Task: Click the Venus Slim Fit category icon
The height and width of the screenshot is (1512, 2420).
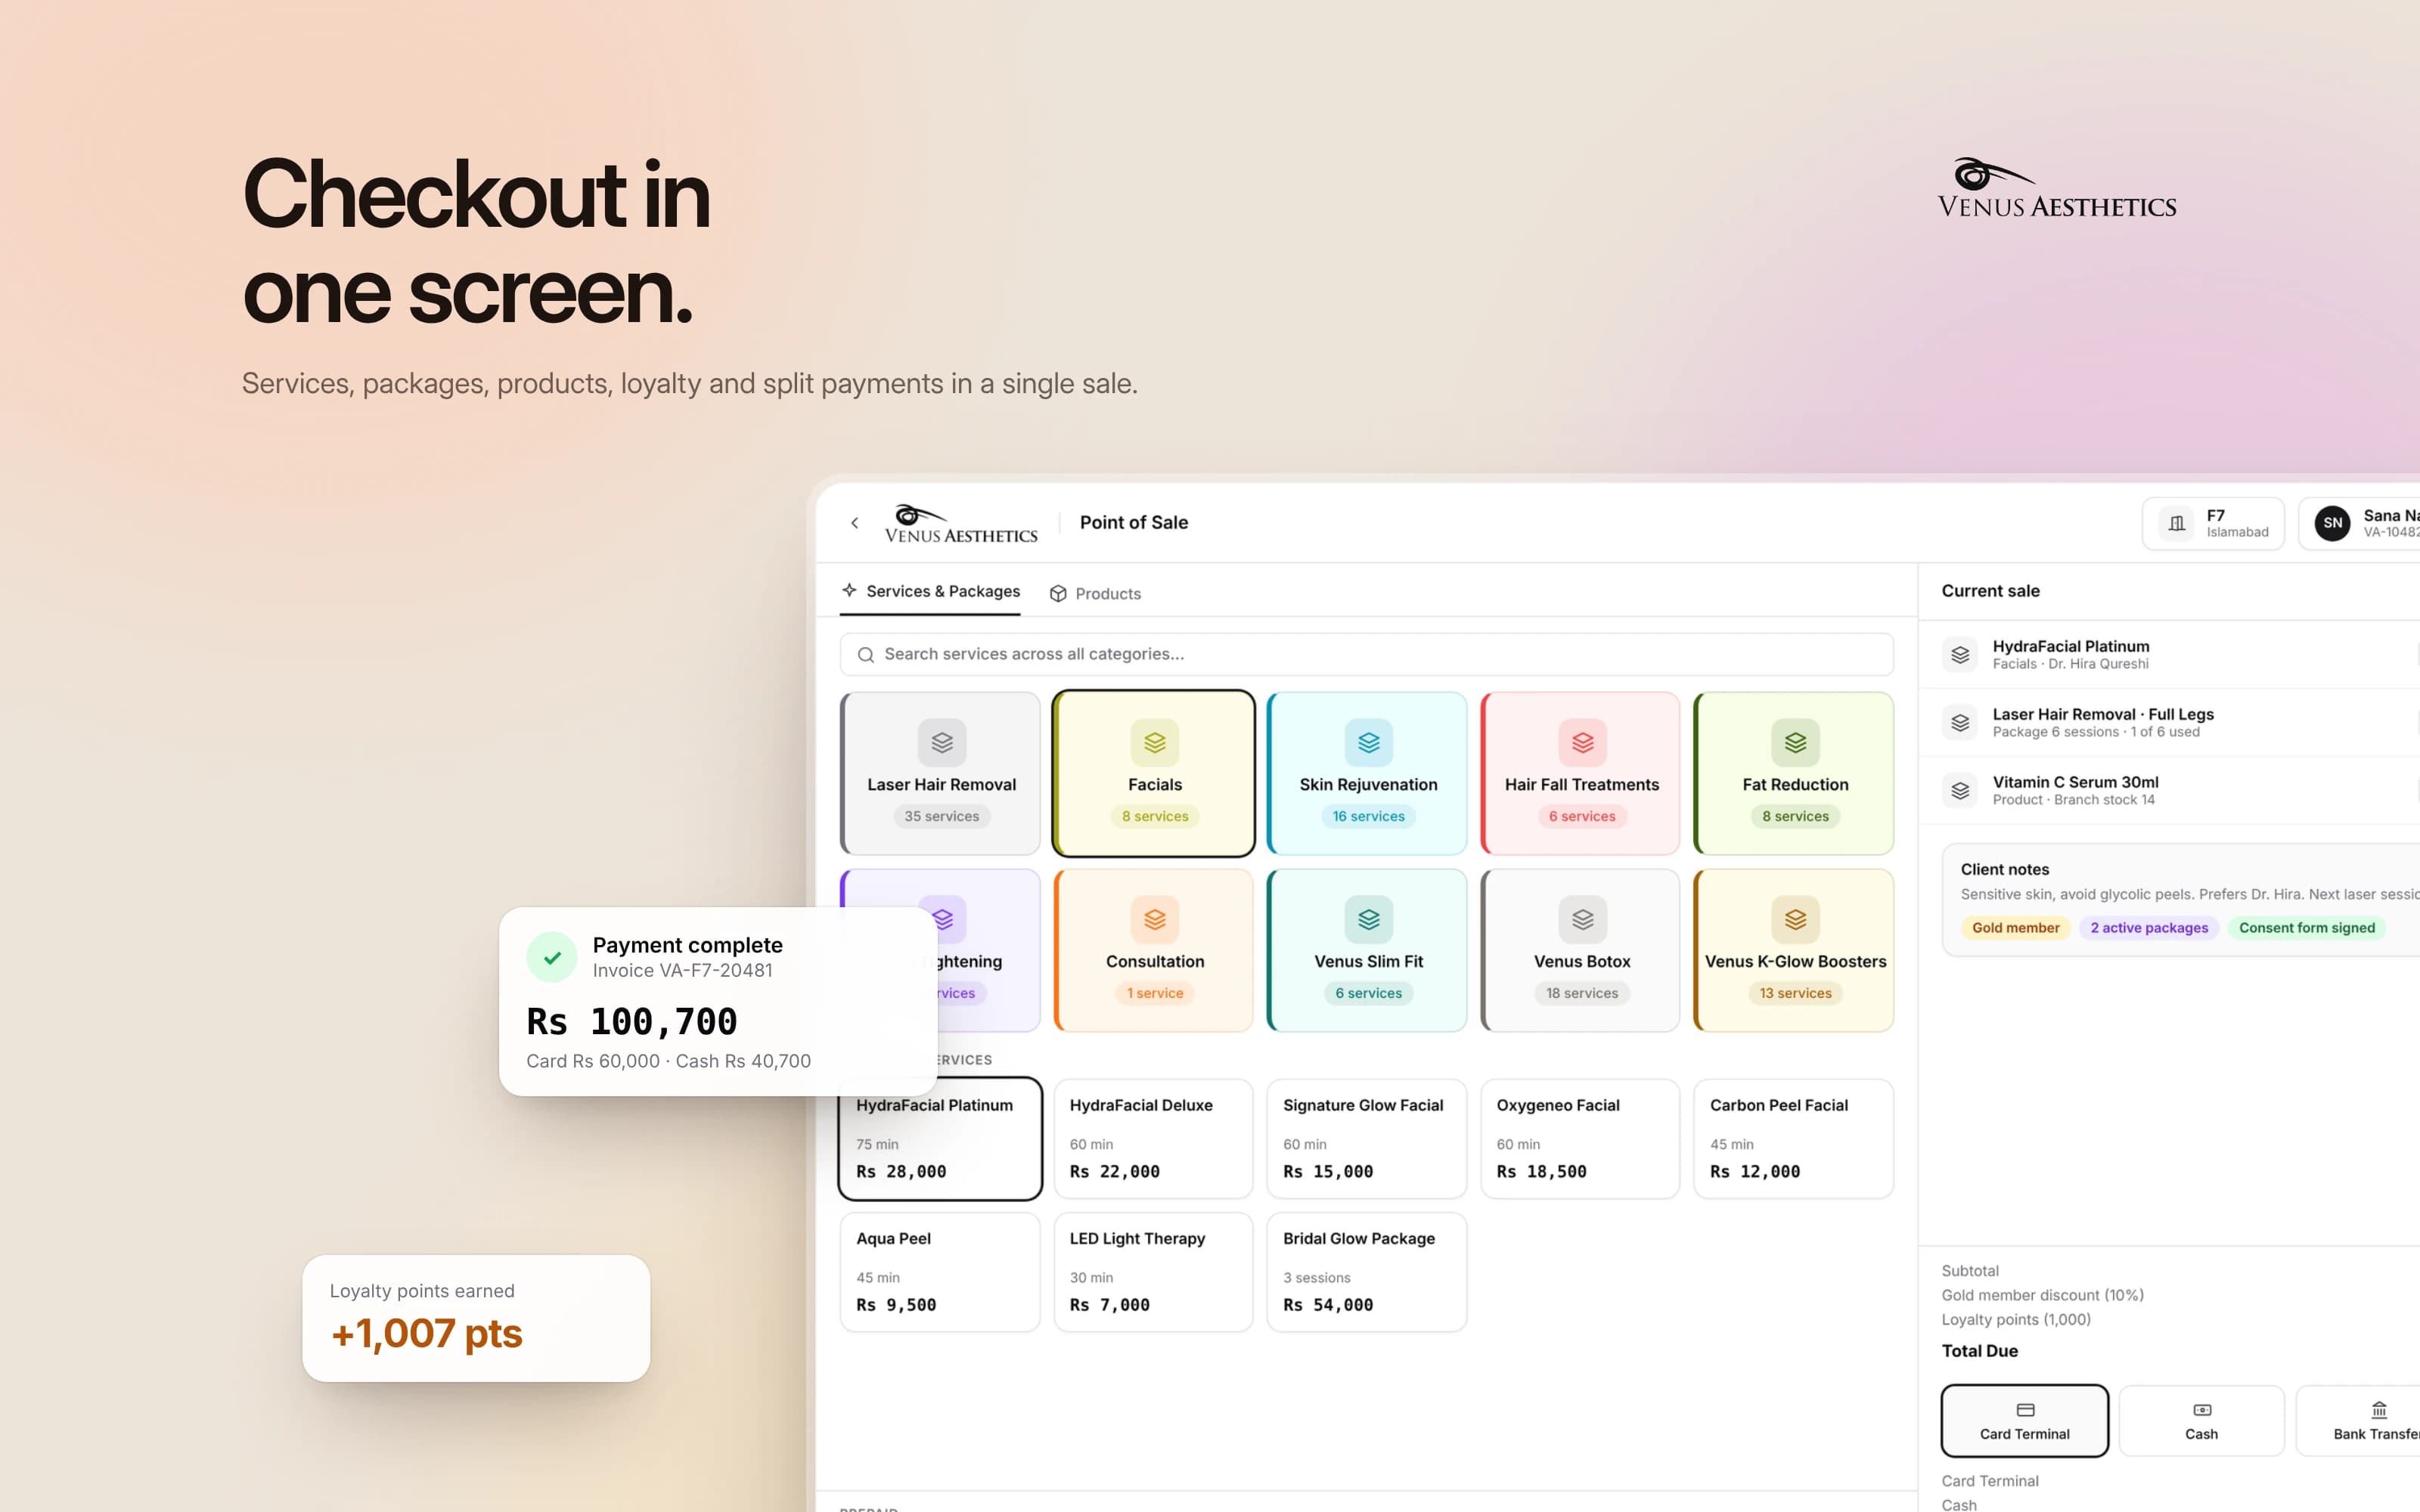Action: coord(1368,919)
